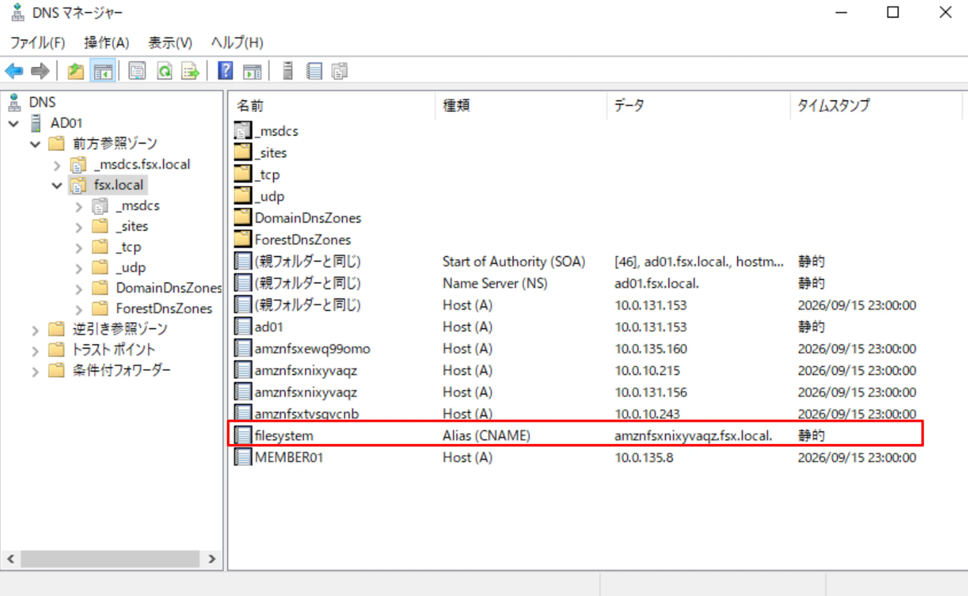The image size is (968, 596).
Task: Click the record icon beside MEMBER01
Action: [243, 457]
